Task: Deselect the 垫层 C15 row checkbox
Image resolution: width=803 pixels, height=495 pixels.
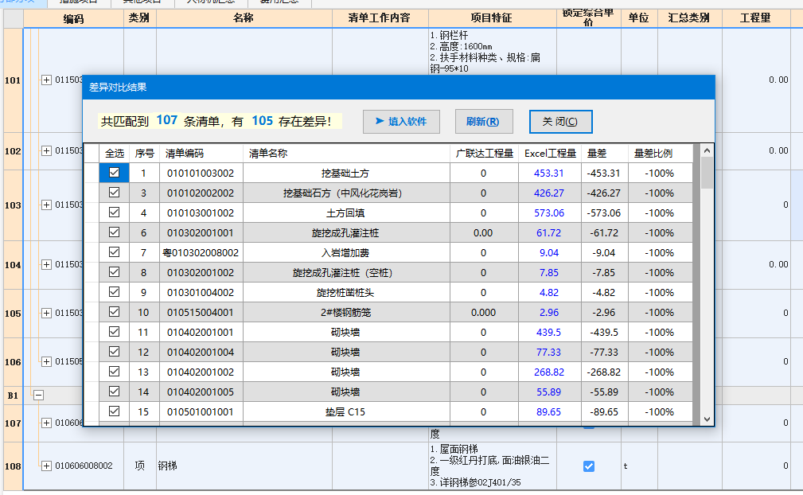Action: point(115,411)
